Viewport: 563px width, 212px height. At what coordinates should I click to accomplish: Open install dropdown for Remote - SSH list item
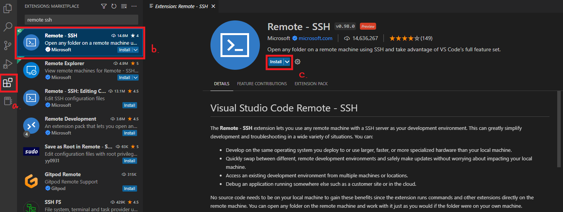[x=135, y=50]
